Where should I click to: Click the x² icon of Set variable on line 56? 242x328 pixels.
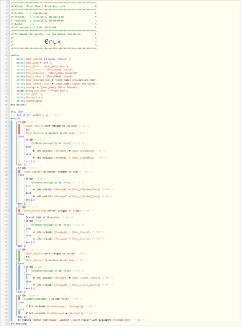tap(34, 197)
